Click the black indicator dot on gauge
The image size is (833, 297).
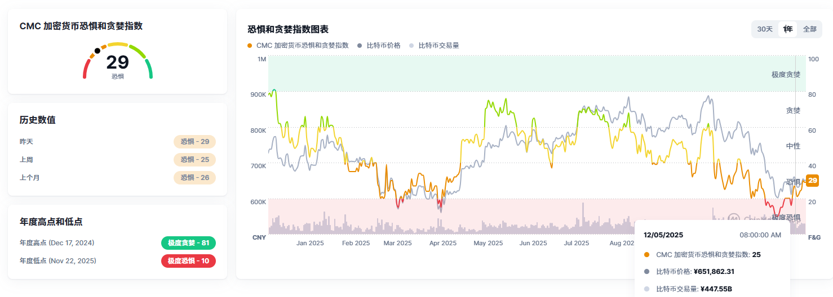click(x=98, y=51)
